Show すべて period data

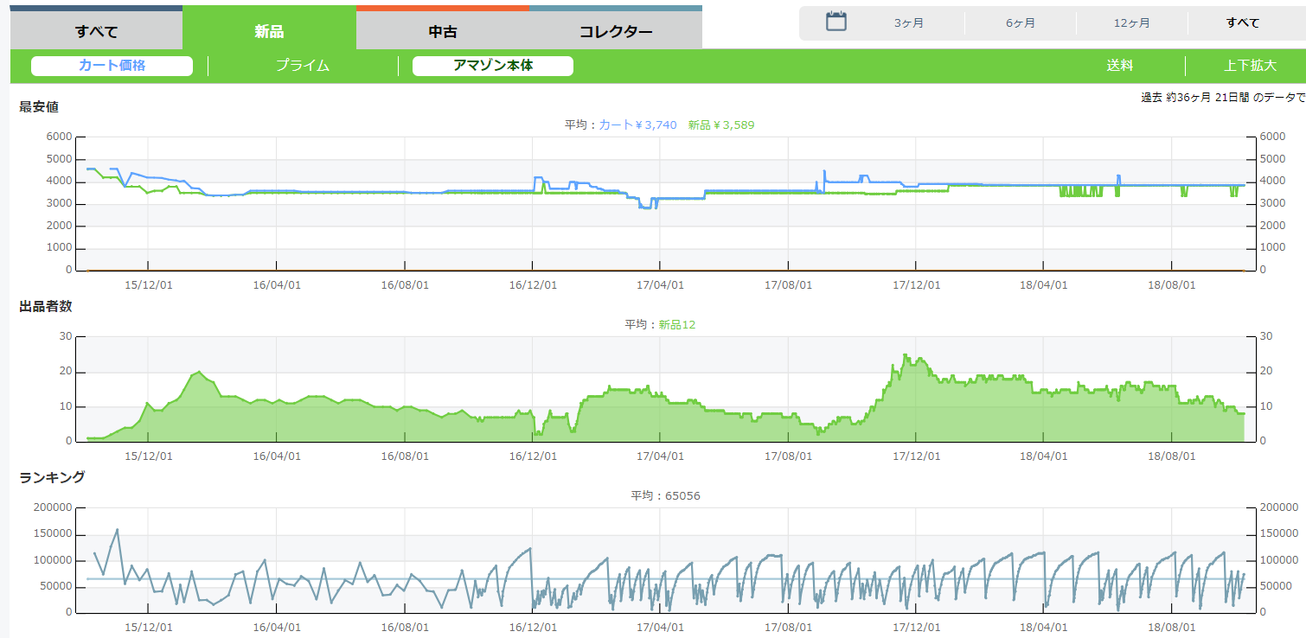coord(1242,23)
